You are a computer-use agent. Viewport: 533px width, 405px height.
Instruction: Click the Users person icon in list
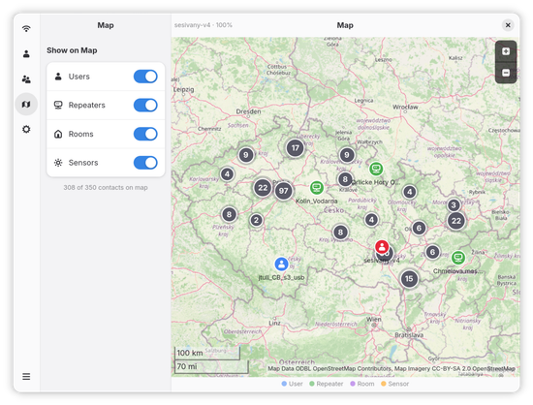(x=58, y=77)
